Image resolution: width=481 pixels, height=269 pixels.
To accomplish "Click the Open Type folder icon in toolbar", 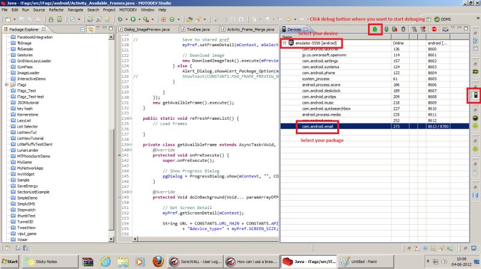I will coord(189,19).
